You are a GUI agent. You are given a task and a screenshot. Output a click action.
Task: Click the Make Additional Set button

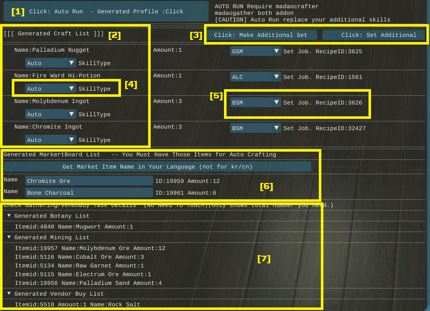point(261,35)
